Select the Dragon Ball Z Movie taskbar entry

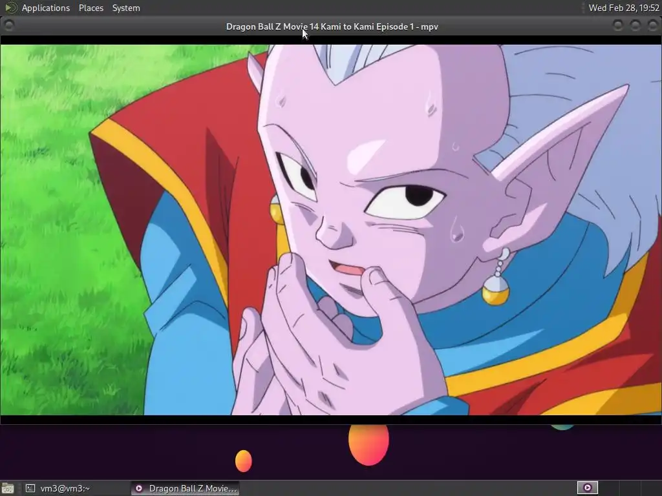click(x=186, y=488)
